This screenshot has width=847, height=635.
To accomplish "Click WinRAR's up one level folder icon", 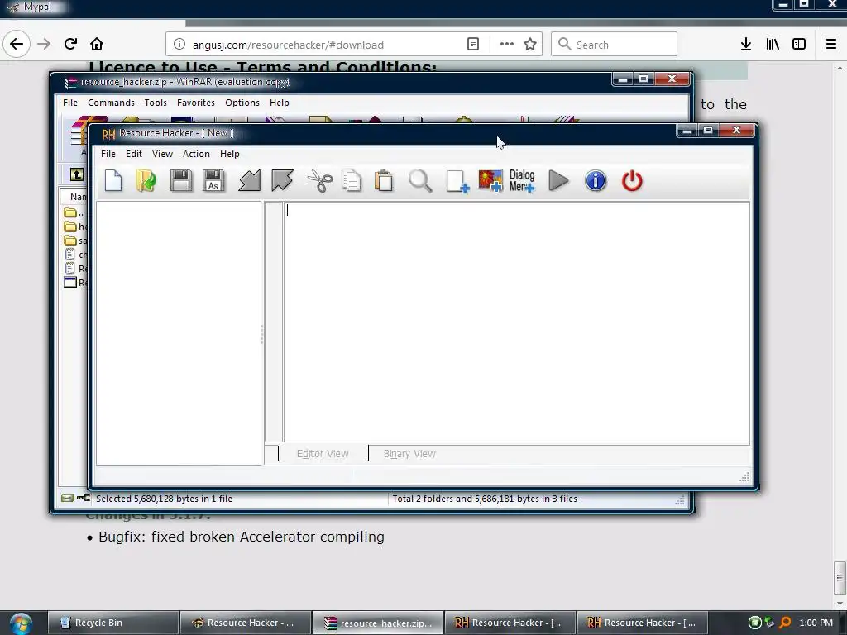I will coord(77,174).
